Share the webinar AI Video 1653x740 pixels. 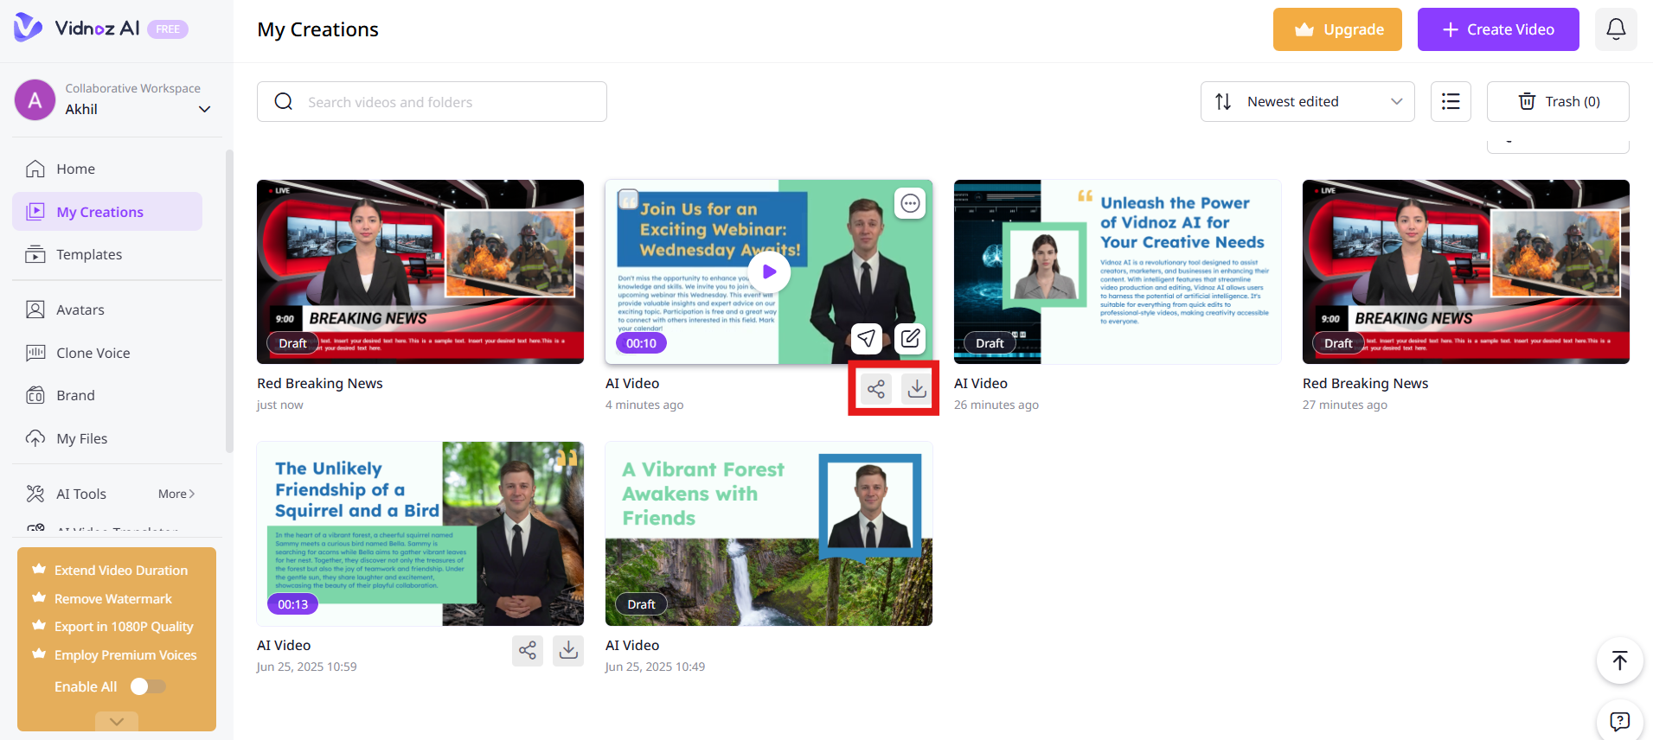tap(875, 389)
